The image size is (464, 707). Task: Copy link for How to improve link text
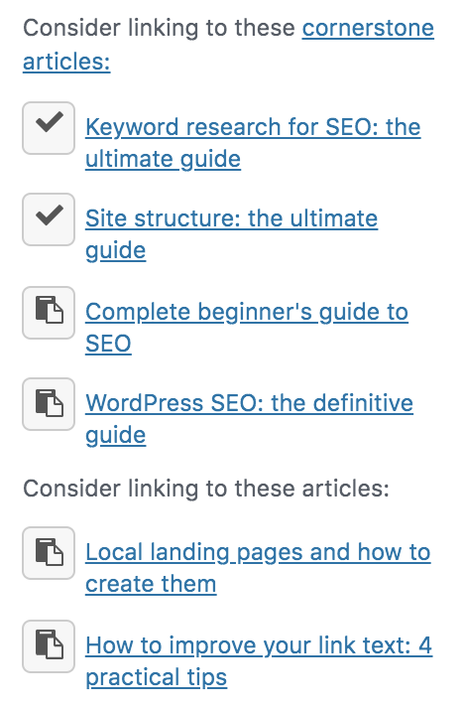pos(49,646)
